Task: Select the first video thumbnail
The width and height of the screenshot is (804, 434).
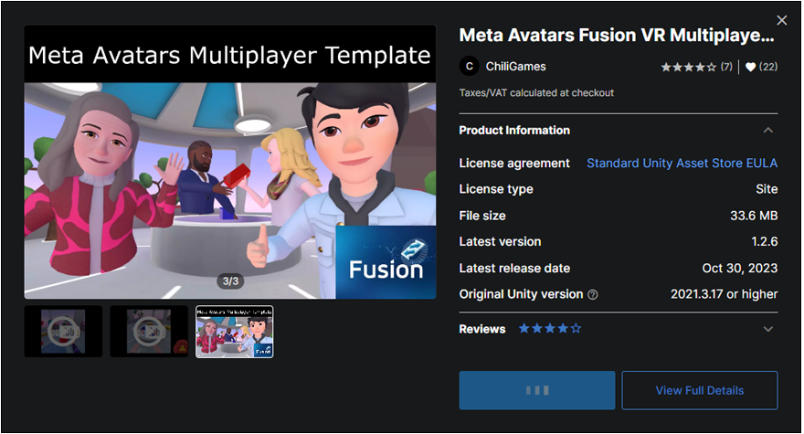Action: click(63, 332)
